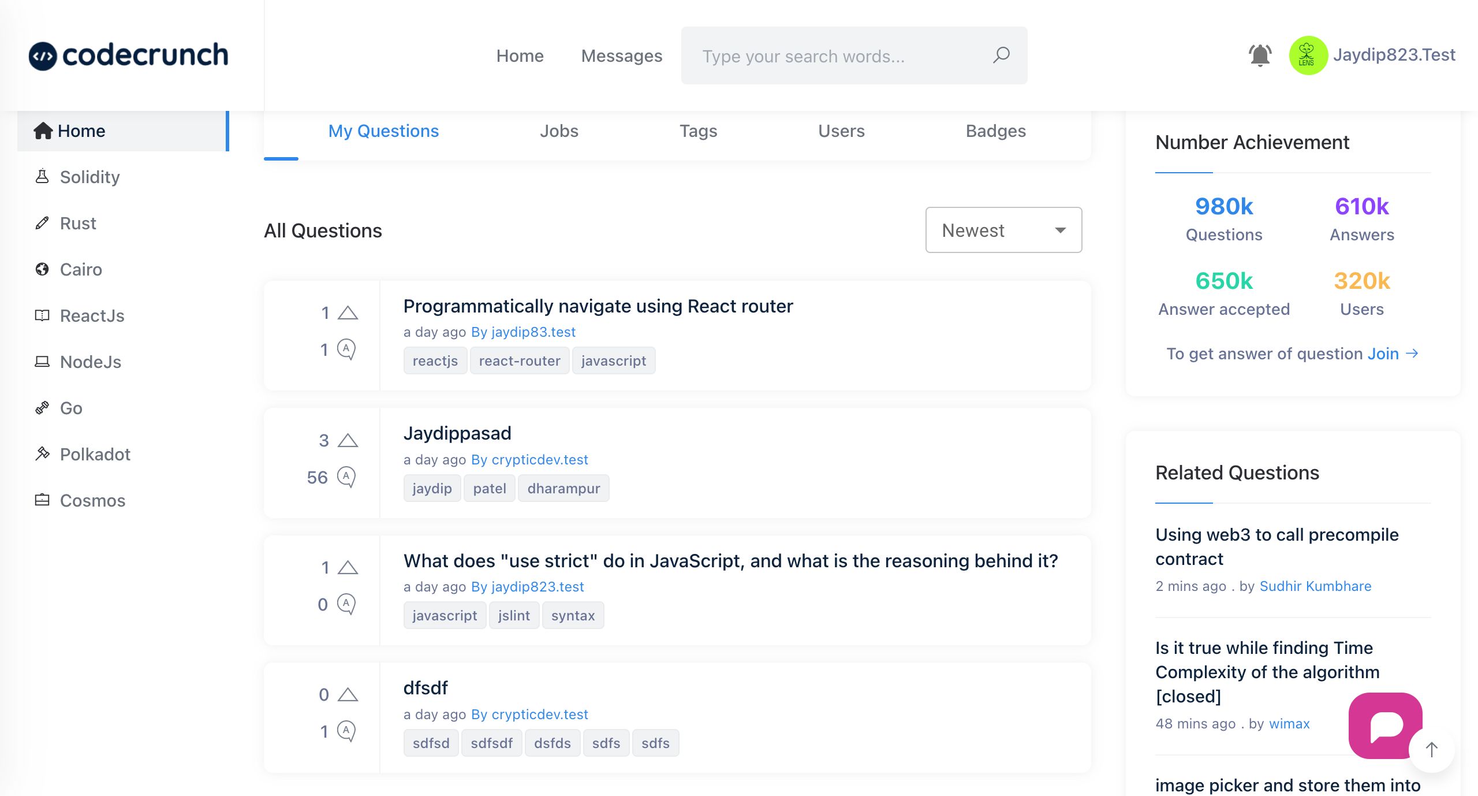Screen dimensions: 1478x796
Task: Click the Jaydip823.Test username
Action: (1394, 55)
